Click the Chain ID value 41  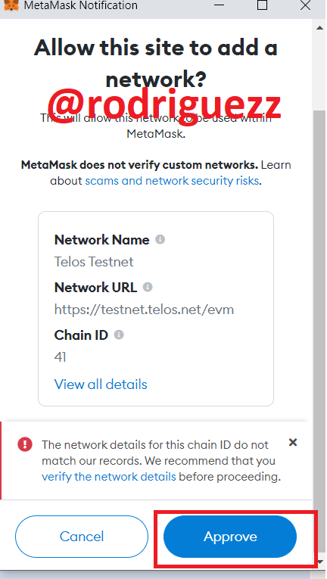60,357
